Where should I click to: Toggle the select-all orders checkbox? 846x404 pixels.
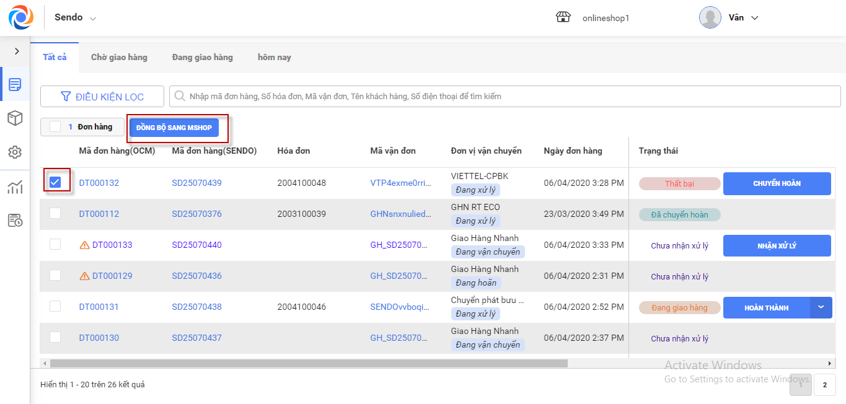tap(55, 127)
